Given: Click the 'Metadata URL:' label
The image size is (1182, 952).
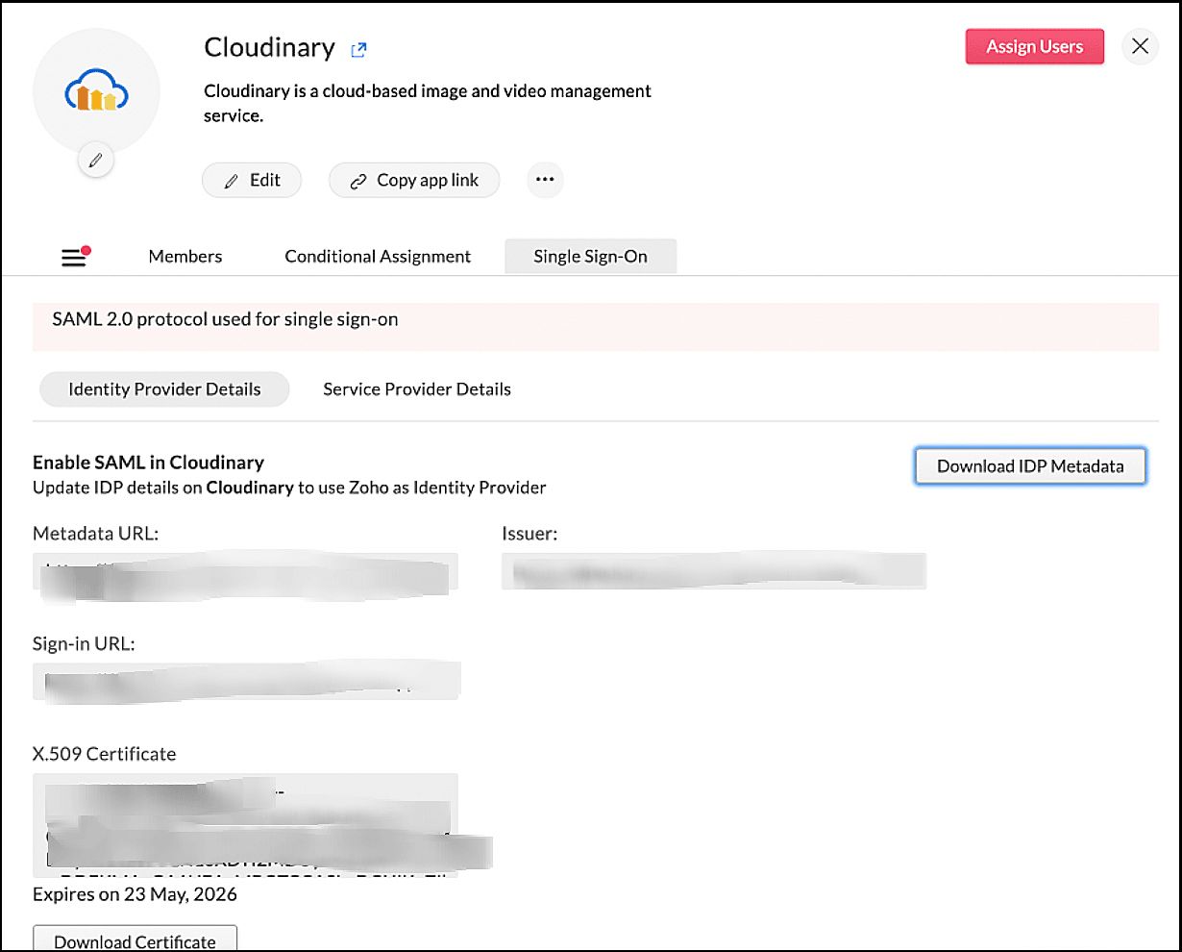Looking at the screenshot, I should coord(95,534).
